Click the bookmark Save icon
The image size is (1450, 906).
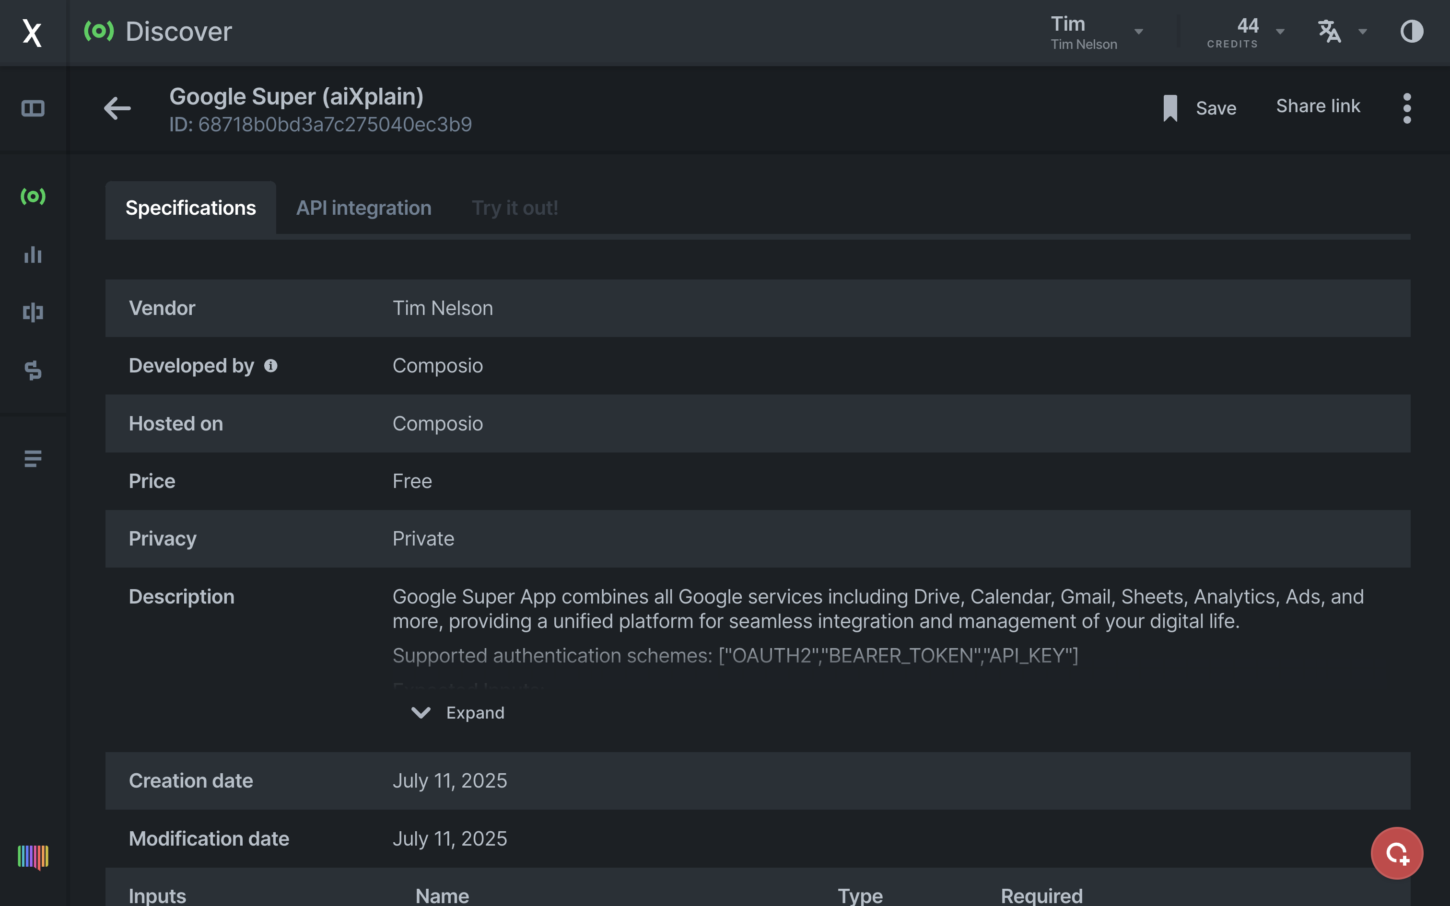click(x=1169, y=108)
